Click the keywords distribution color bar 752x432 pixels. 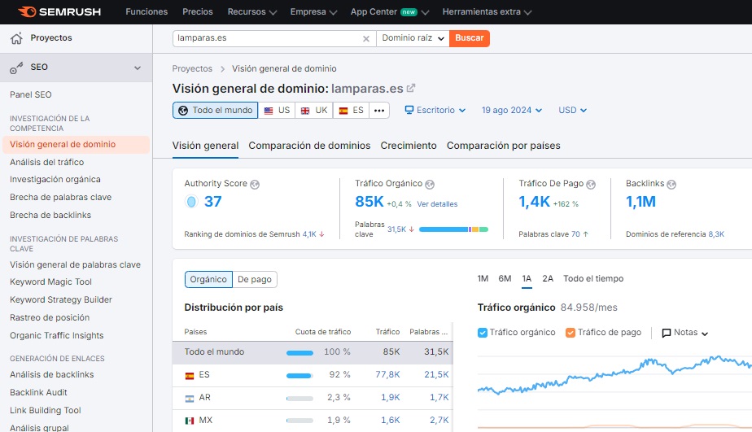(453, 229)
